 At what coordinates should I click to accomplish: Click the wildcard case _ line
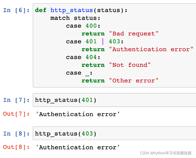tap(79, 73)
